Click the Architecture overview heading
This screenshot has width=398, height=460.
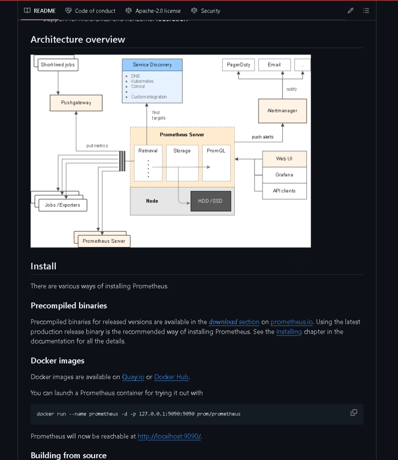click(78, 40)
